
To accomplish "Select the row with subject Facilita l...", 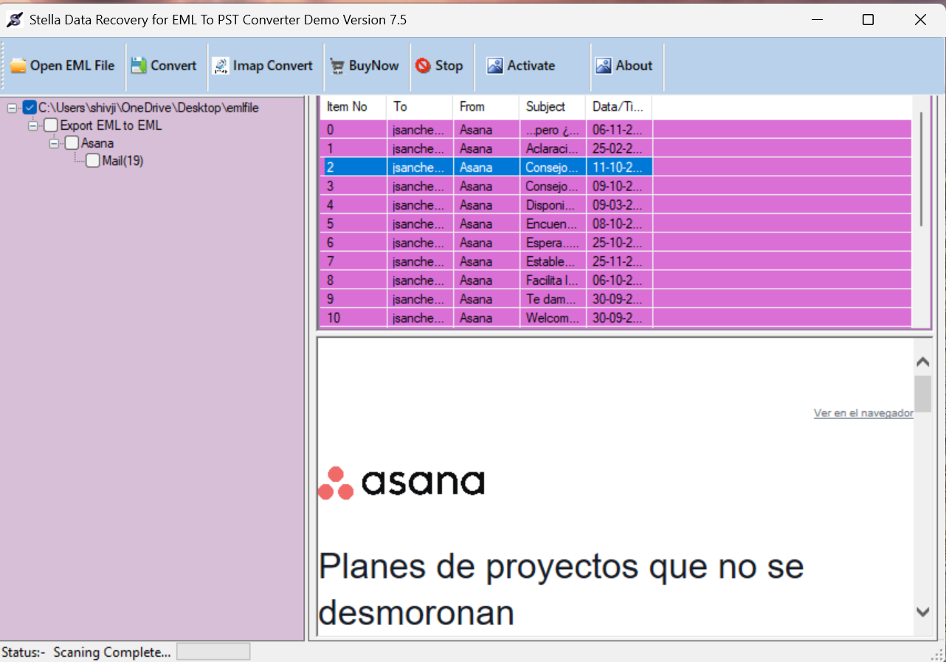I will (x=616, y=280).
